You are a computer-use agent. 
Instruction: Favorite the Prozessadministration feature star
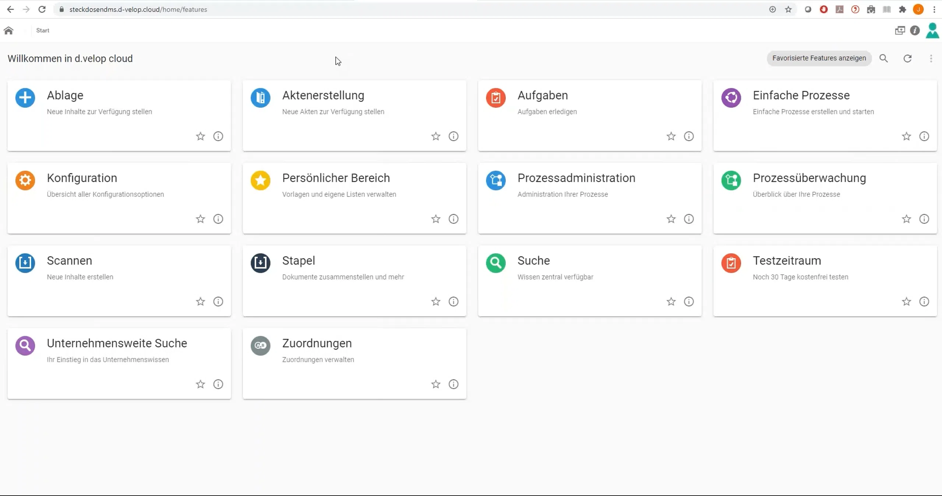tap(671, 219)
